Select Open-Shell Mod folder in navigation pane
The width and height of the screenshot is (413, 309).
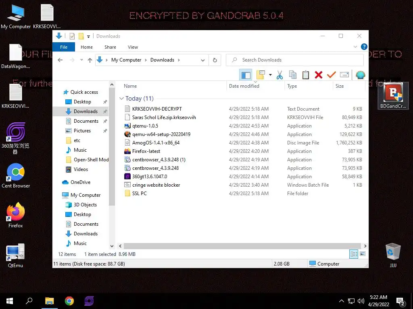[x=91, y=159]
